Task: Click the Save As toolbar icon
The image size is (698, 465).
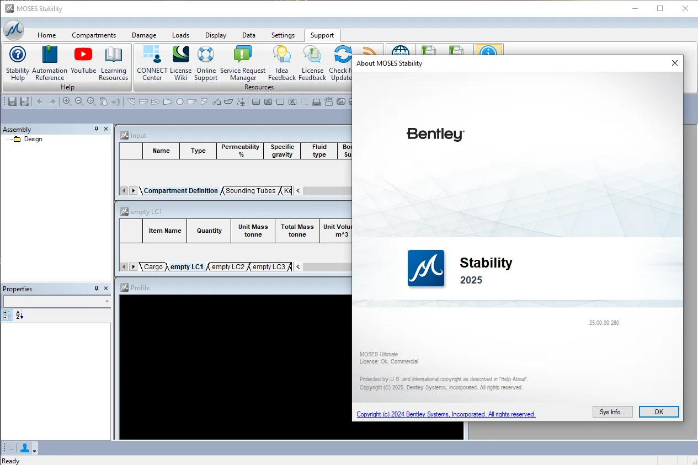Action: tap(24, 101)
